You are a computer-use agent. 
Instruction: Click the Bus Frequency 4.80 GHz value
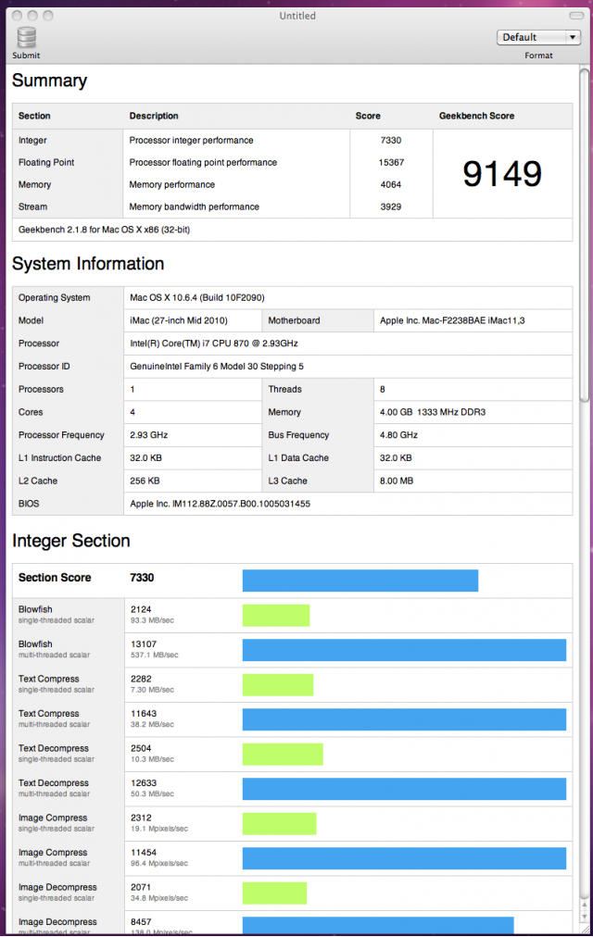point(398,435)
